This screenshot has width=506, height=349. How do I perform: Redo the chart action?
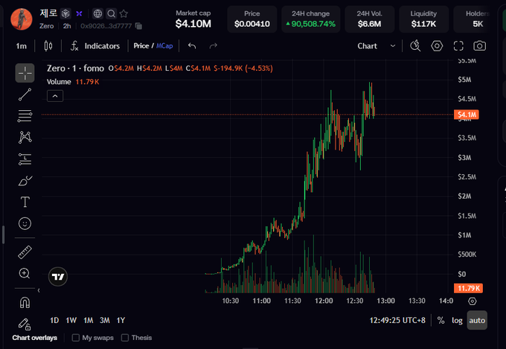click(214, 46)
